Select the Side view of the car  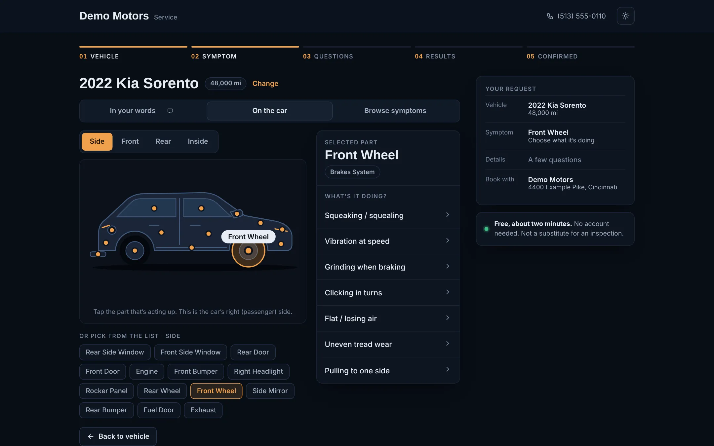(97, 141)
